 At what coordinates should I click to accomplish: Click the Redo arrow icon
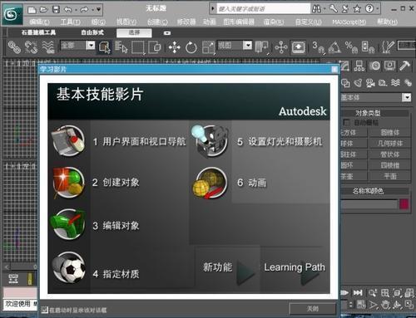click(84, 10)
